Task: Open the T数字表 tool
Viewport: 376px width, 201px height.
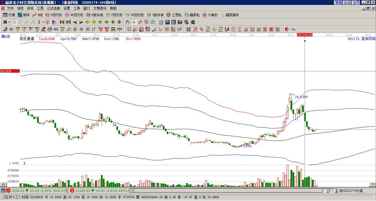Action: tap(155, 15)
